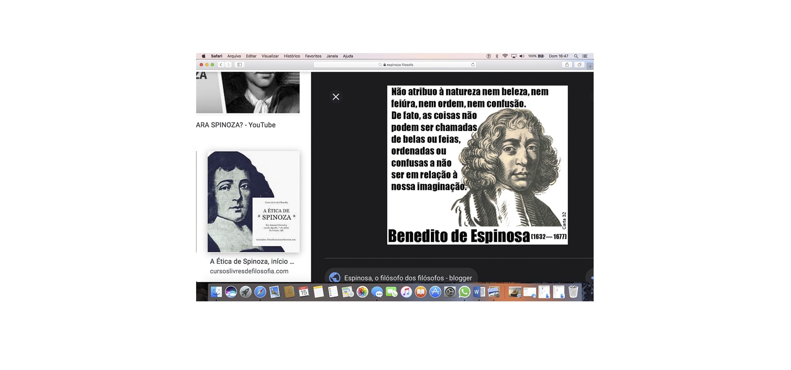Go back with Safari's back arrow
791x370 pixels.
(221, 65)
